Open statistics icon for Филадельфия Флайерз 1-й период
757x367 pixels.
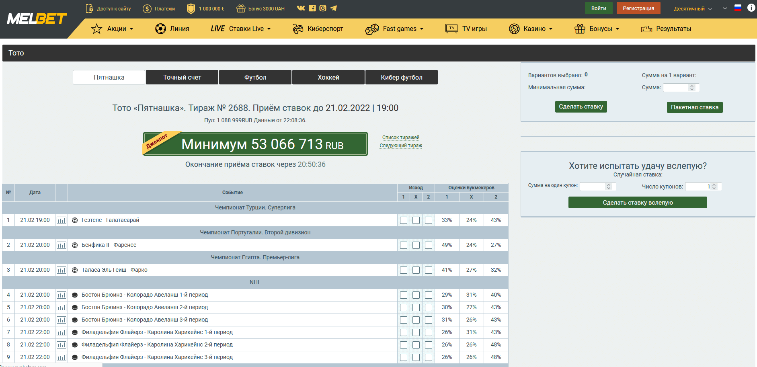click(x=62, y=332)
